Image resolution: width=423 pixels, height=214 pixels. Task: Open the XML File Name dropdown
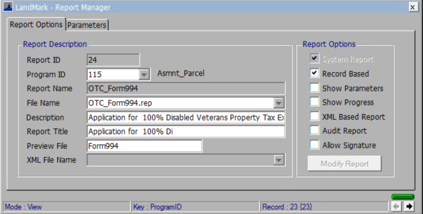tap(279, 160)
